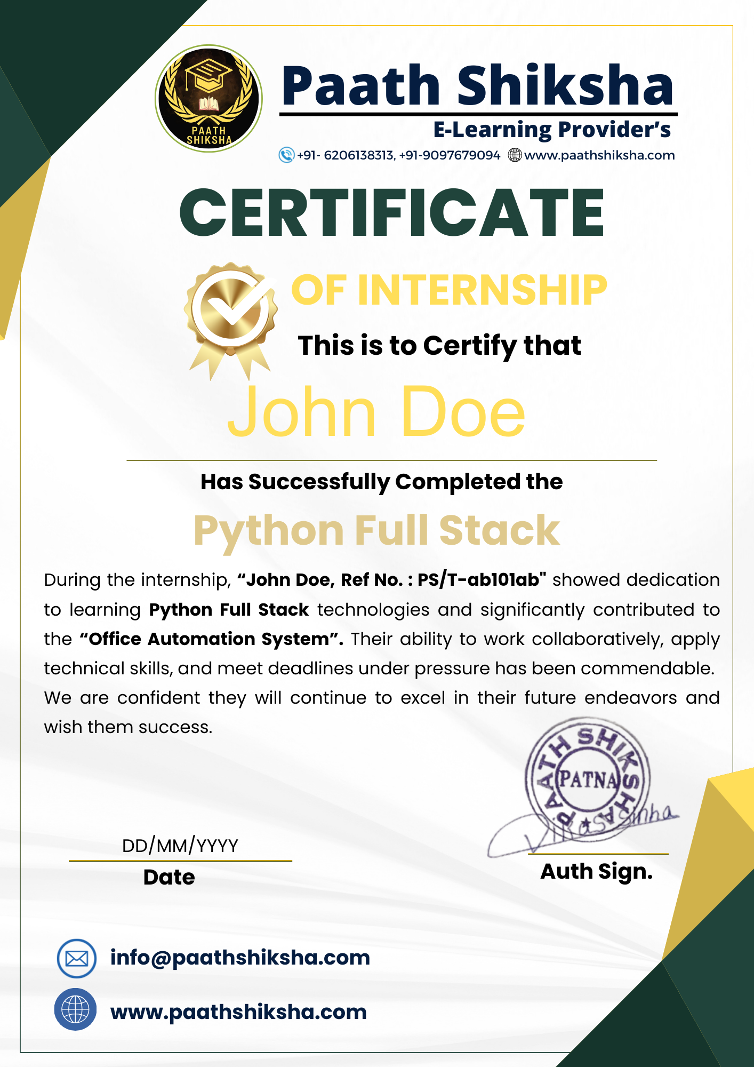This screenshot has width=754, height=1067.
Task: Click the blue globe icon beside the footer website
Action: (76, 1009)
